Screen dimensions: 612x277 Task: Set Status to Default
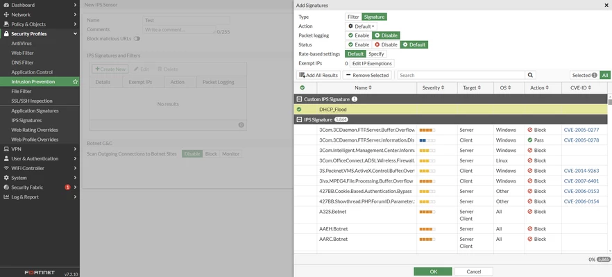(x=414, y=44)
